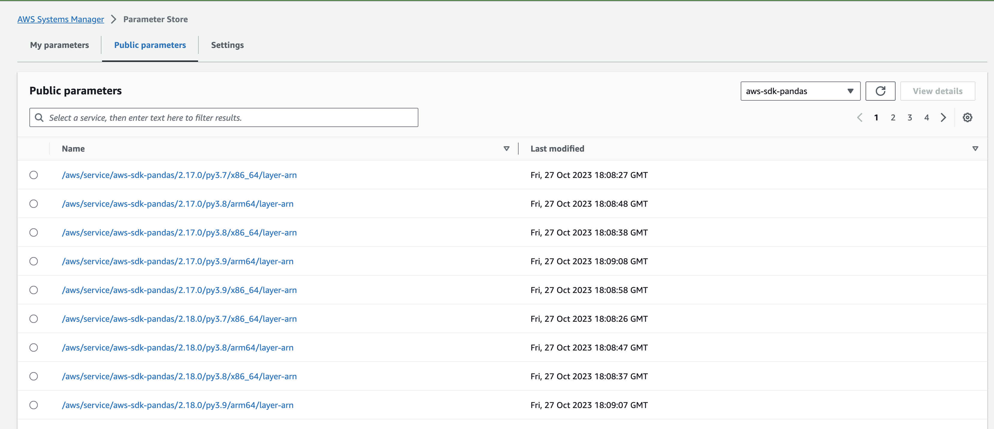The width and height of the screenshot is (994, 429).
Task: Go to page 2 of results
Action: (x=893, y=117)
